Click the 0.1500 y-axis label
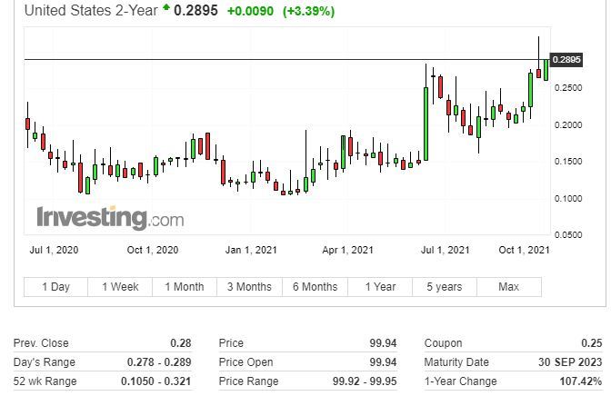The width and height of the screenshot is (611, 396). tap(568, 162)
